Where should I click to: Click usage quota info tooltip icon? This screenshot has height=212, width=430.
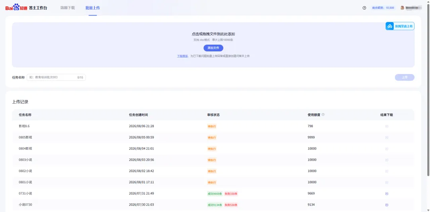[x=323, y=114]
